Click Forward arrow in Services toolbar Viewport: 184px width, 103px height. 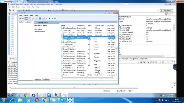pyautogui.click(x=23, y=18)
